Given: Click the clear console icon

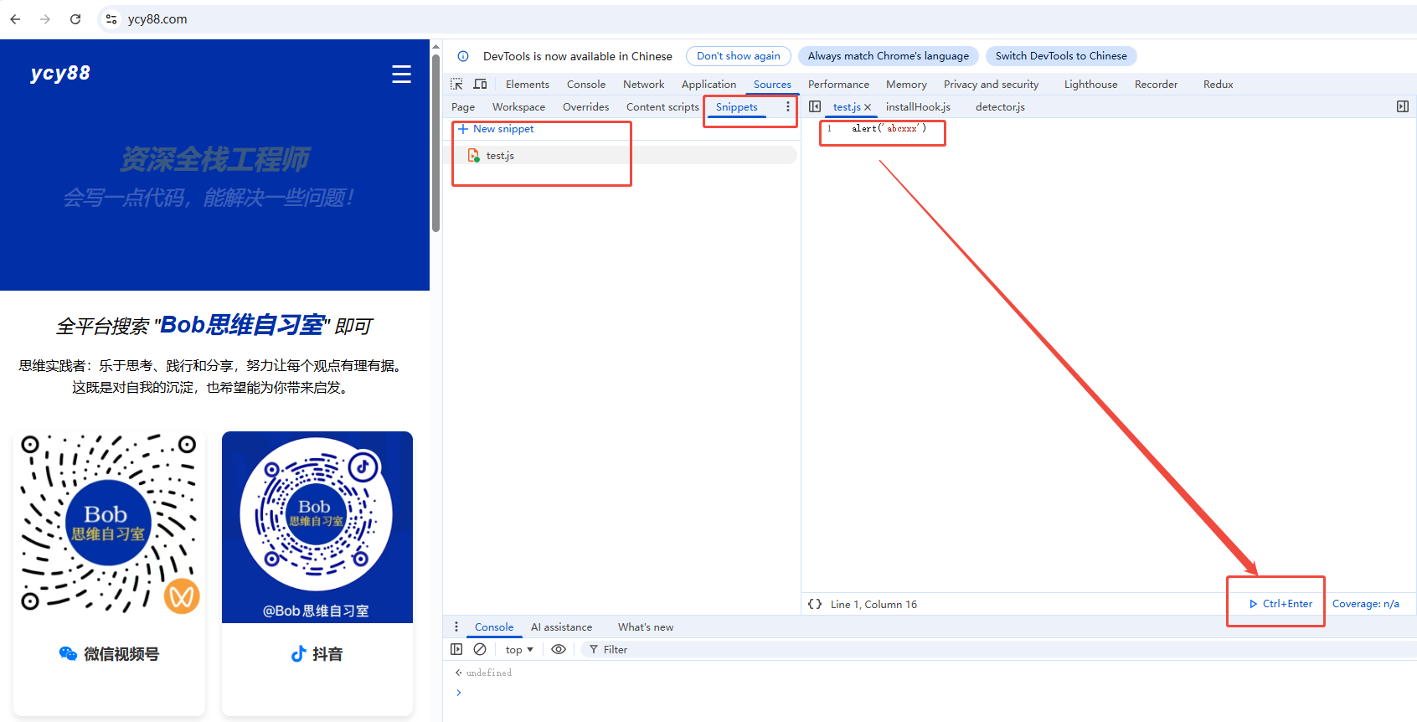Looking at the screenshot, I should coord(480,649).
